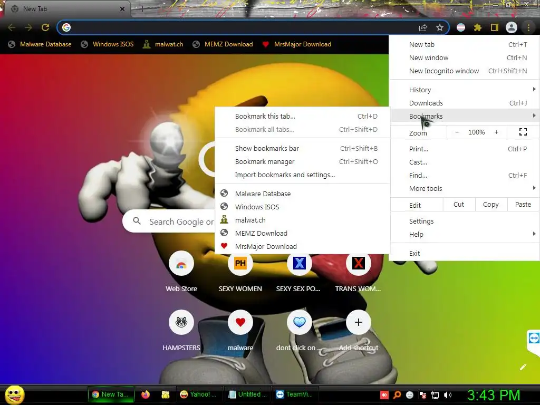Select Find... menu item

465,175
